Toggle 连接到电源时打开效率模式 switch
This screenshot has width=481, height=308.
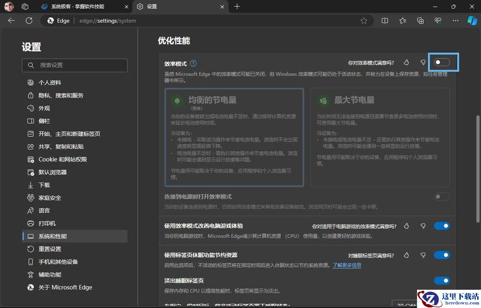click(x=442, y=197)
